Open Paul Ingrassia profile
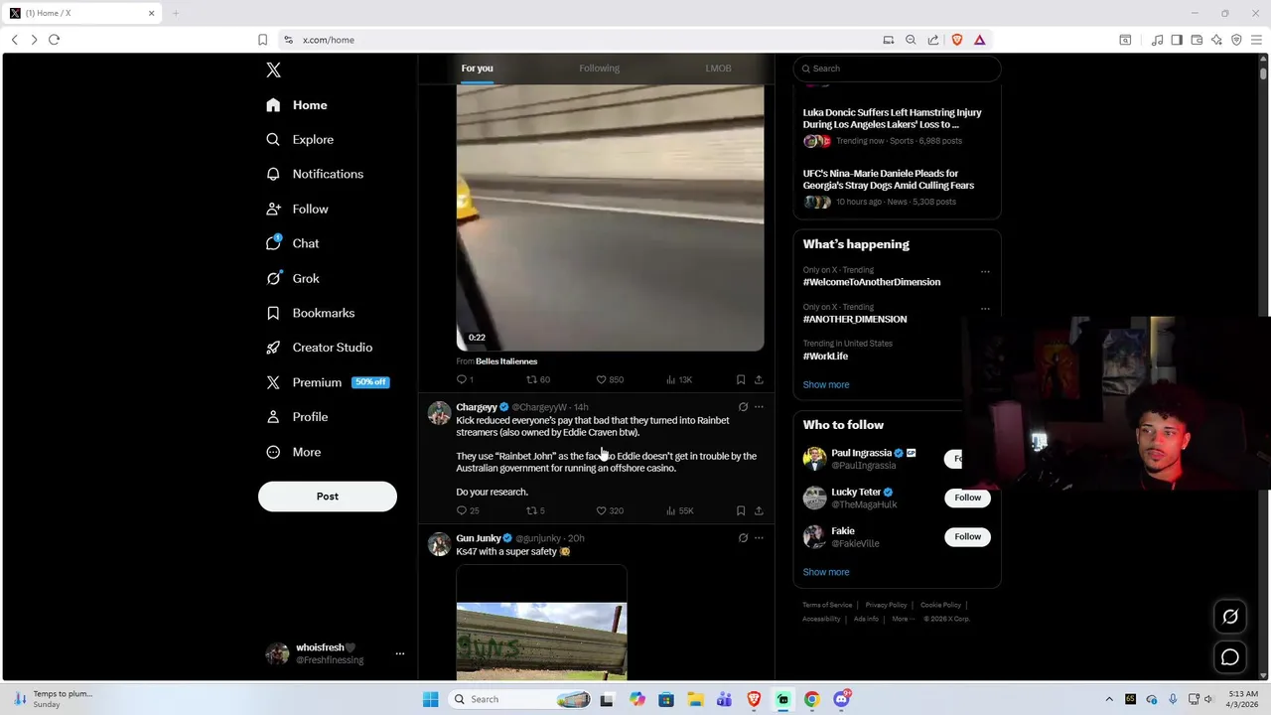The width and height of the screenshot is (1271, 715). pyautogui.click(x=861, y=453)
